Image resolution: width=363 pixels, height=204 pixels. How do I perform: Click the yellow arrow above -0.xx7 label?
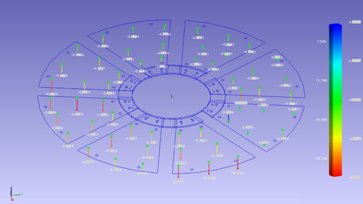[x=100, y=61]
